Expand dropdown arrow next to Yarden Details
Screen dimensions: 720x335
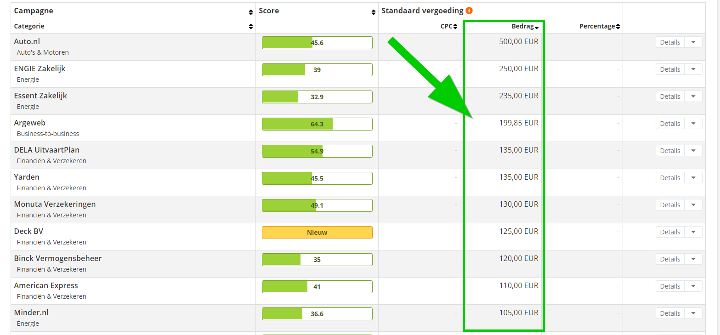pos(693,178)
